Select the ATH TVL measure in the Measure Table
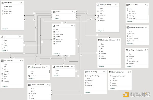 coord(131,16)
